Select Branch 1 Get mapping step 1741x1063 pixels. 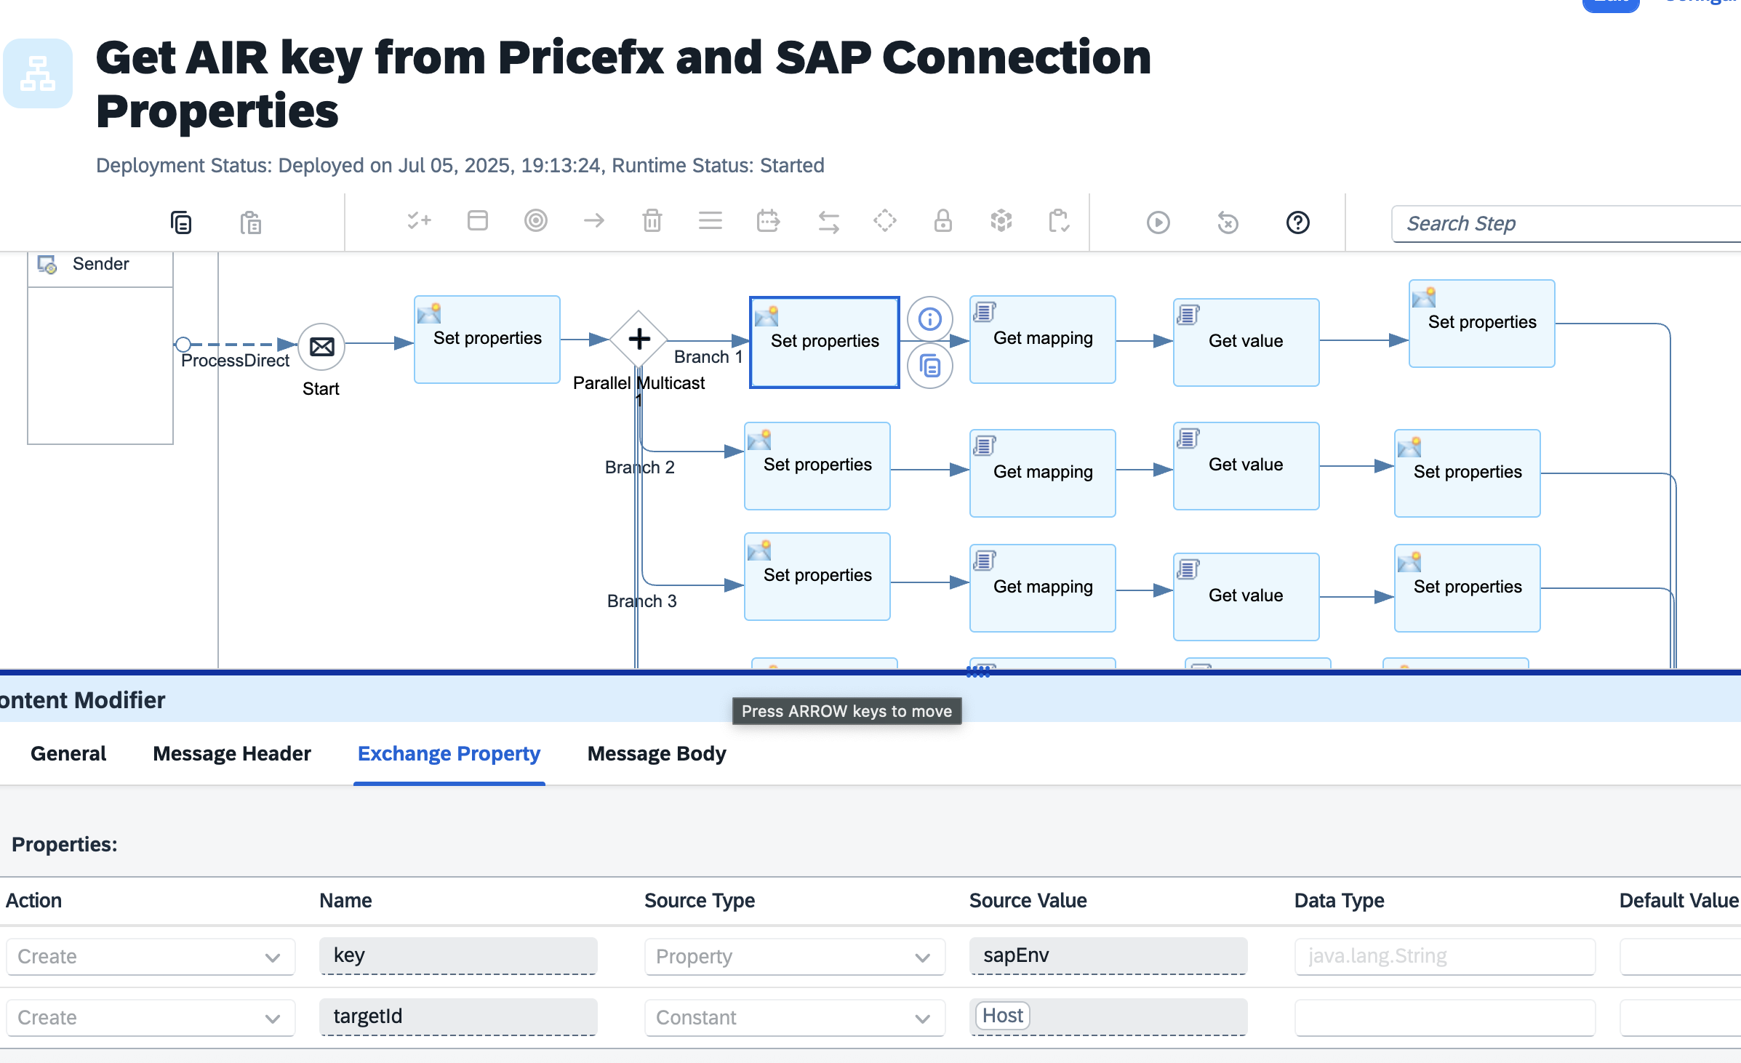pos(1042,339)
